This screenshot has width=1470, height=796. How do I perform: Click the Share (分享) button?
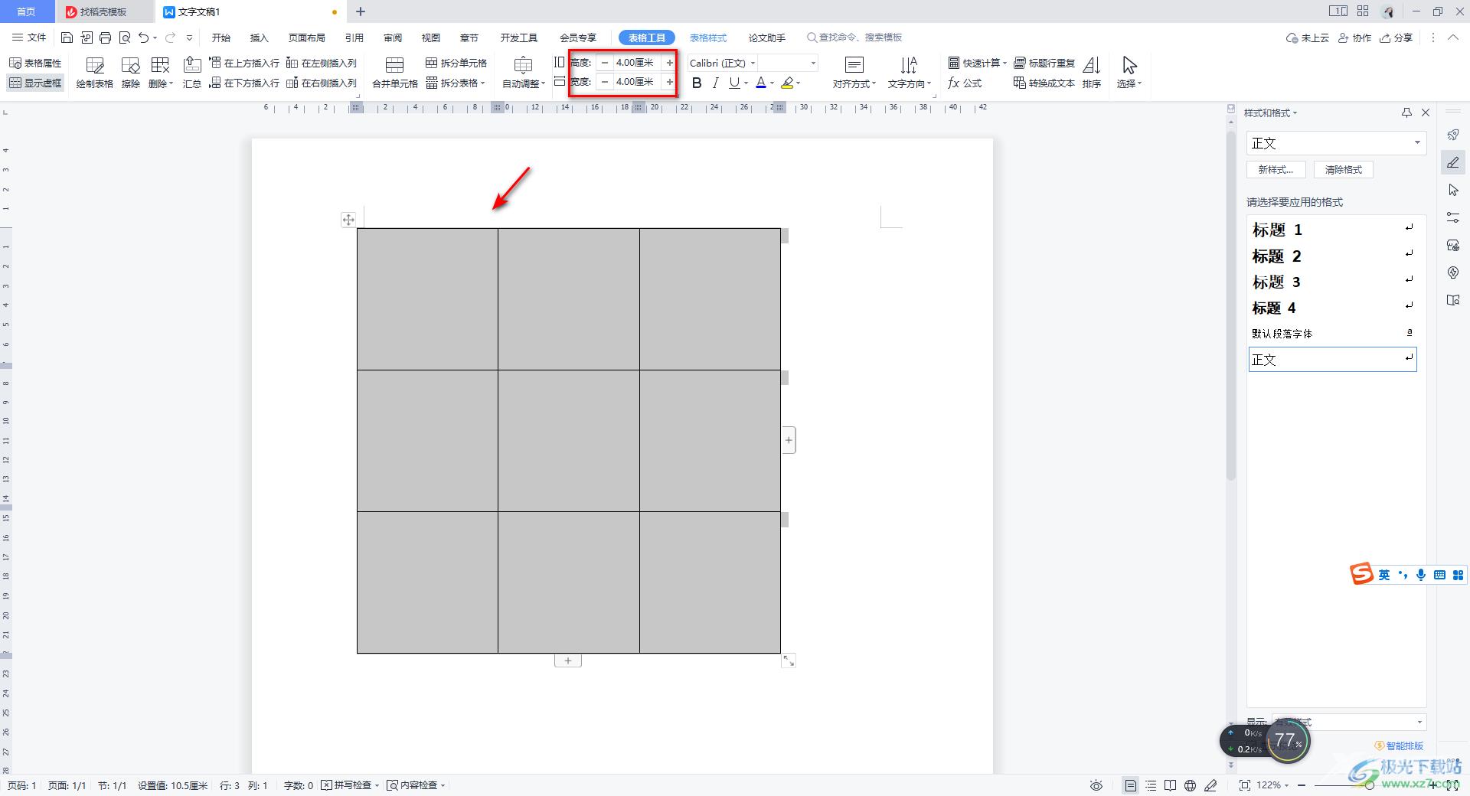click(1396, 38)
